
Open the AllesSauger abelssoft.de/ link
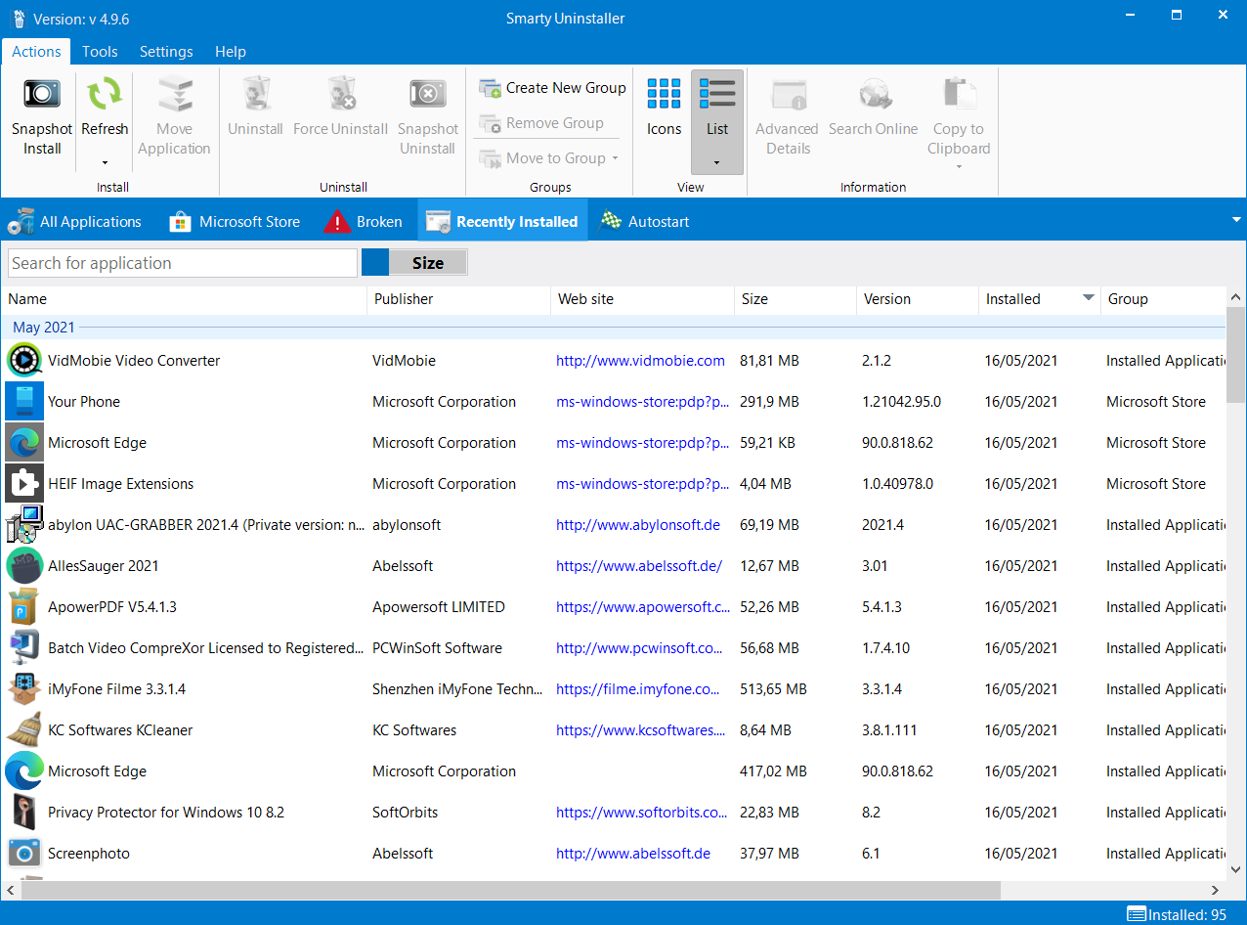pos(639,566)
